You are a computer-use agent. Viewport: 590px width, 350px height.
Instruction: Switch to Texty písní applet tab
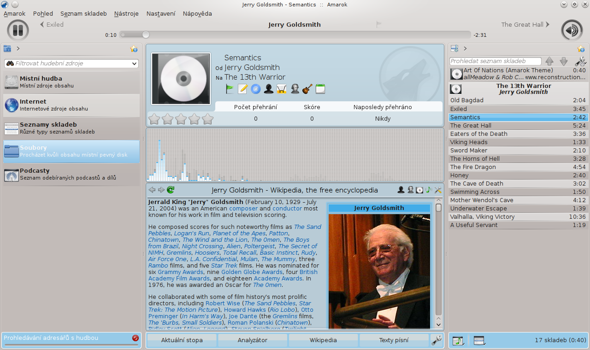394,340
